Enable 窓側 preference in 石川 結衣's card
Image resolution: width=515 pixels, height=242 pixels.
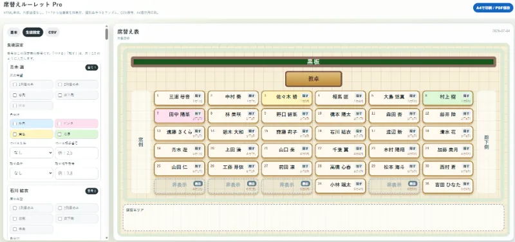click(15, 218)
